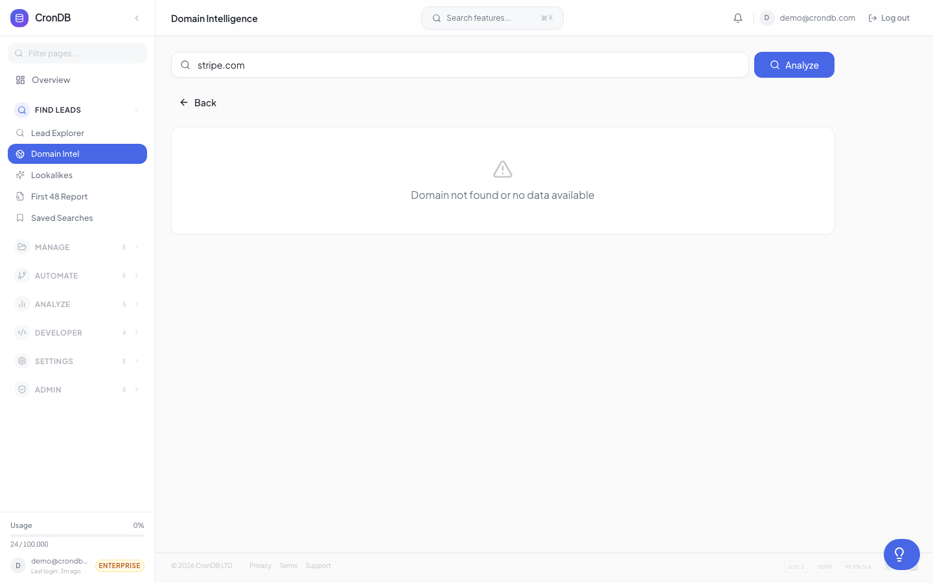Expand the ADMIN section
Viewport: 933px width, 583px height.
[77, 390]
